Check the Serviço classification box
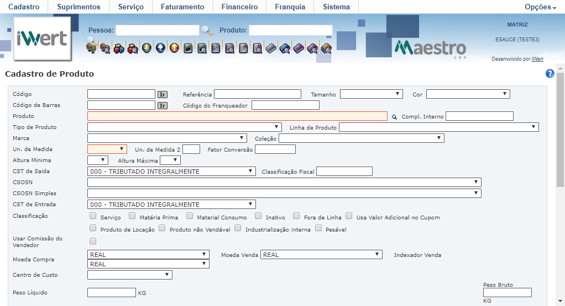The image size is (565, 306). tap(93, 216)
